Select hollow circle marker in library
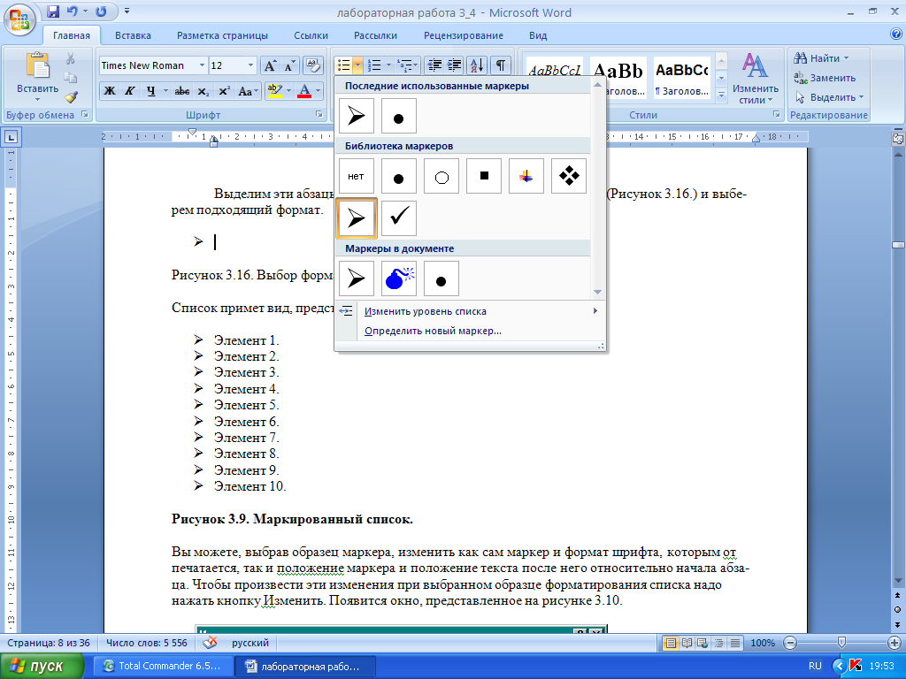Screen dimensions: 906x679 click(441, 176)
